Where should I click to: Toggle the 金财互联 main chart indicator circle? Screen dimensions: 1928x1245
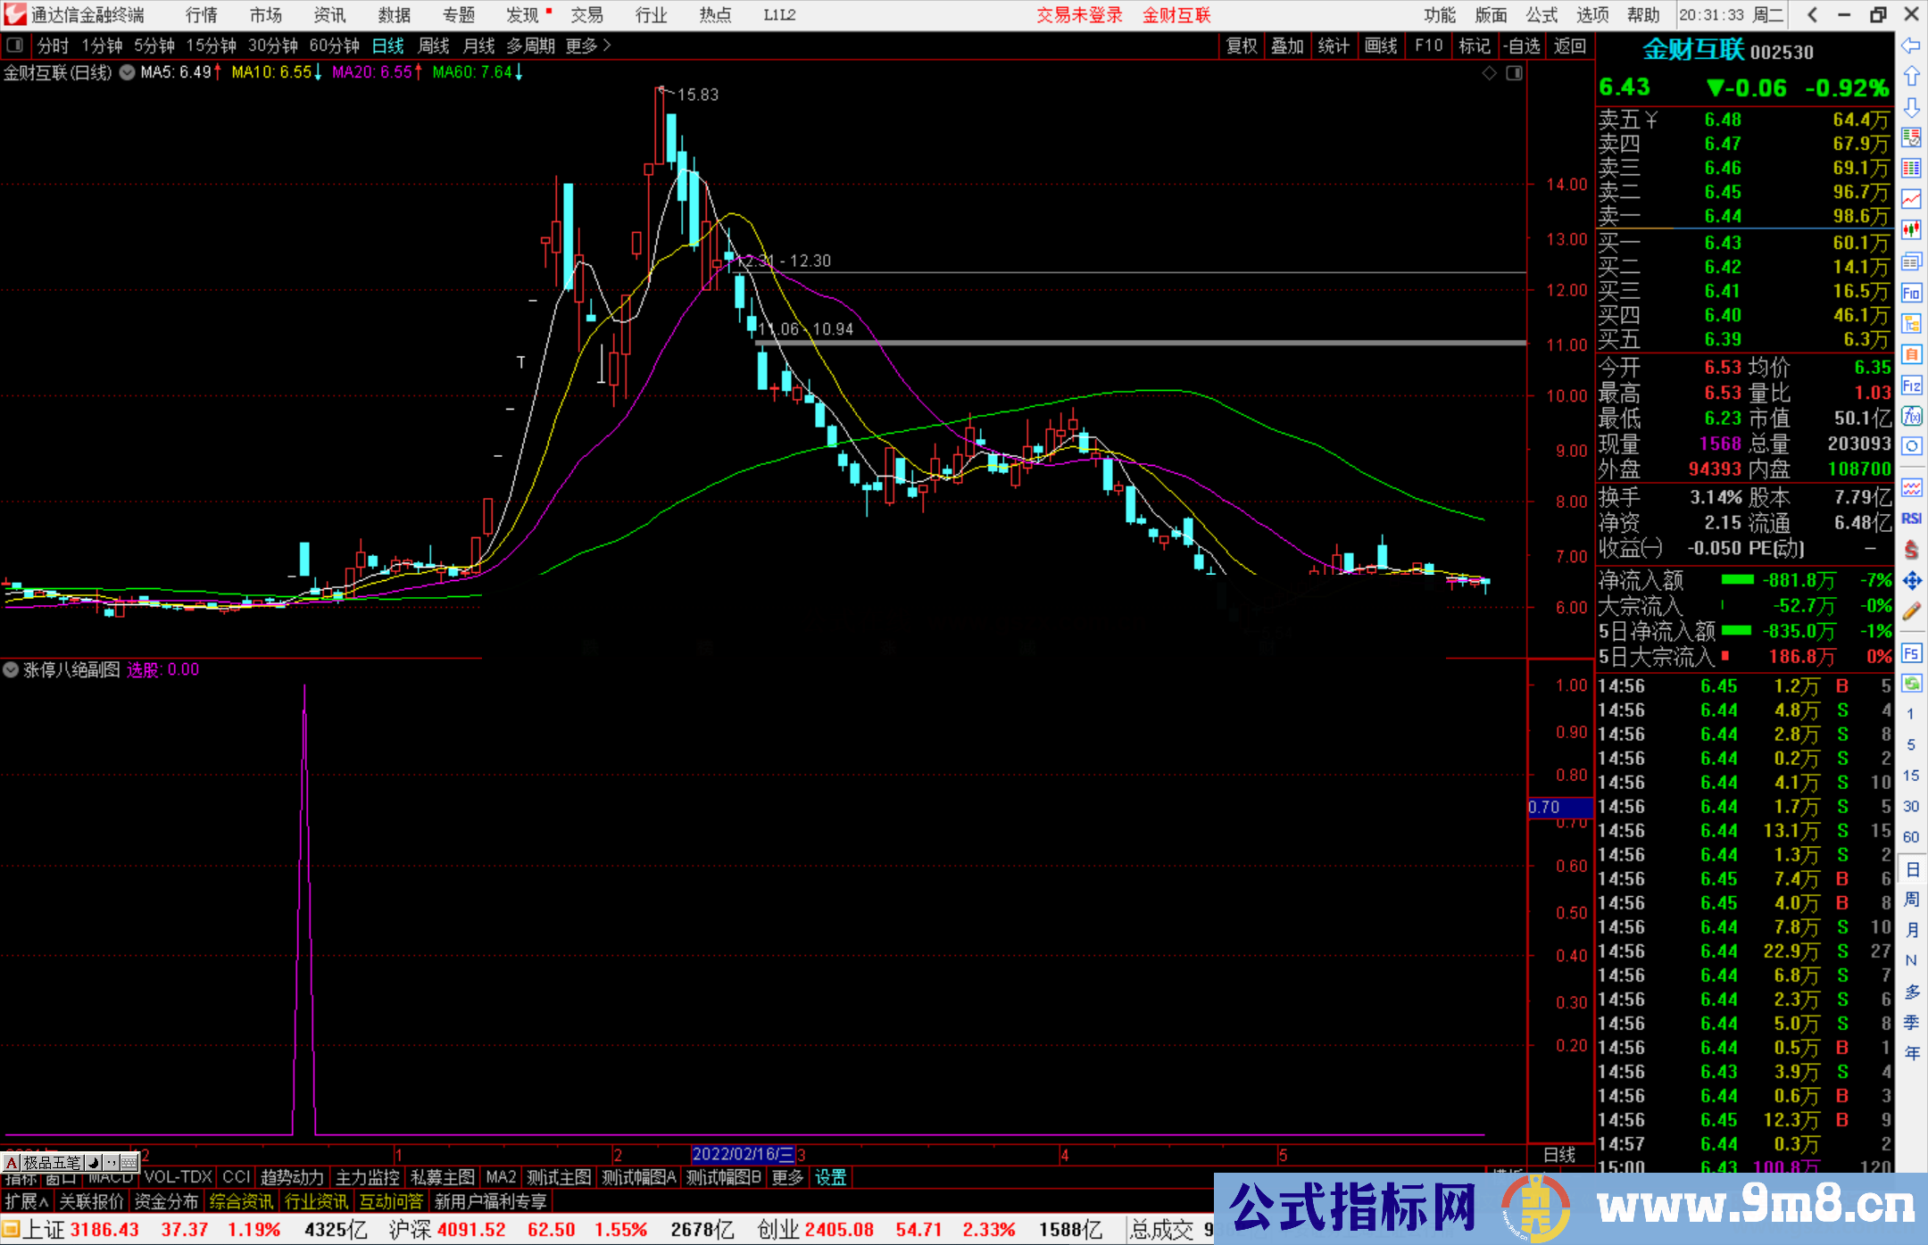pyautogui.click(x=127, y=72)
